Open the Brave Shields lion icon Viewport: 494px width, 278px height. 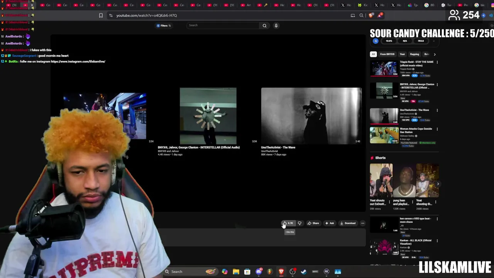371,15
